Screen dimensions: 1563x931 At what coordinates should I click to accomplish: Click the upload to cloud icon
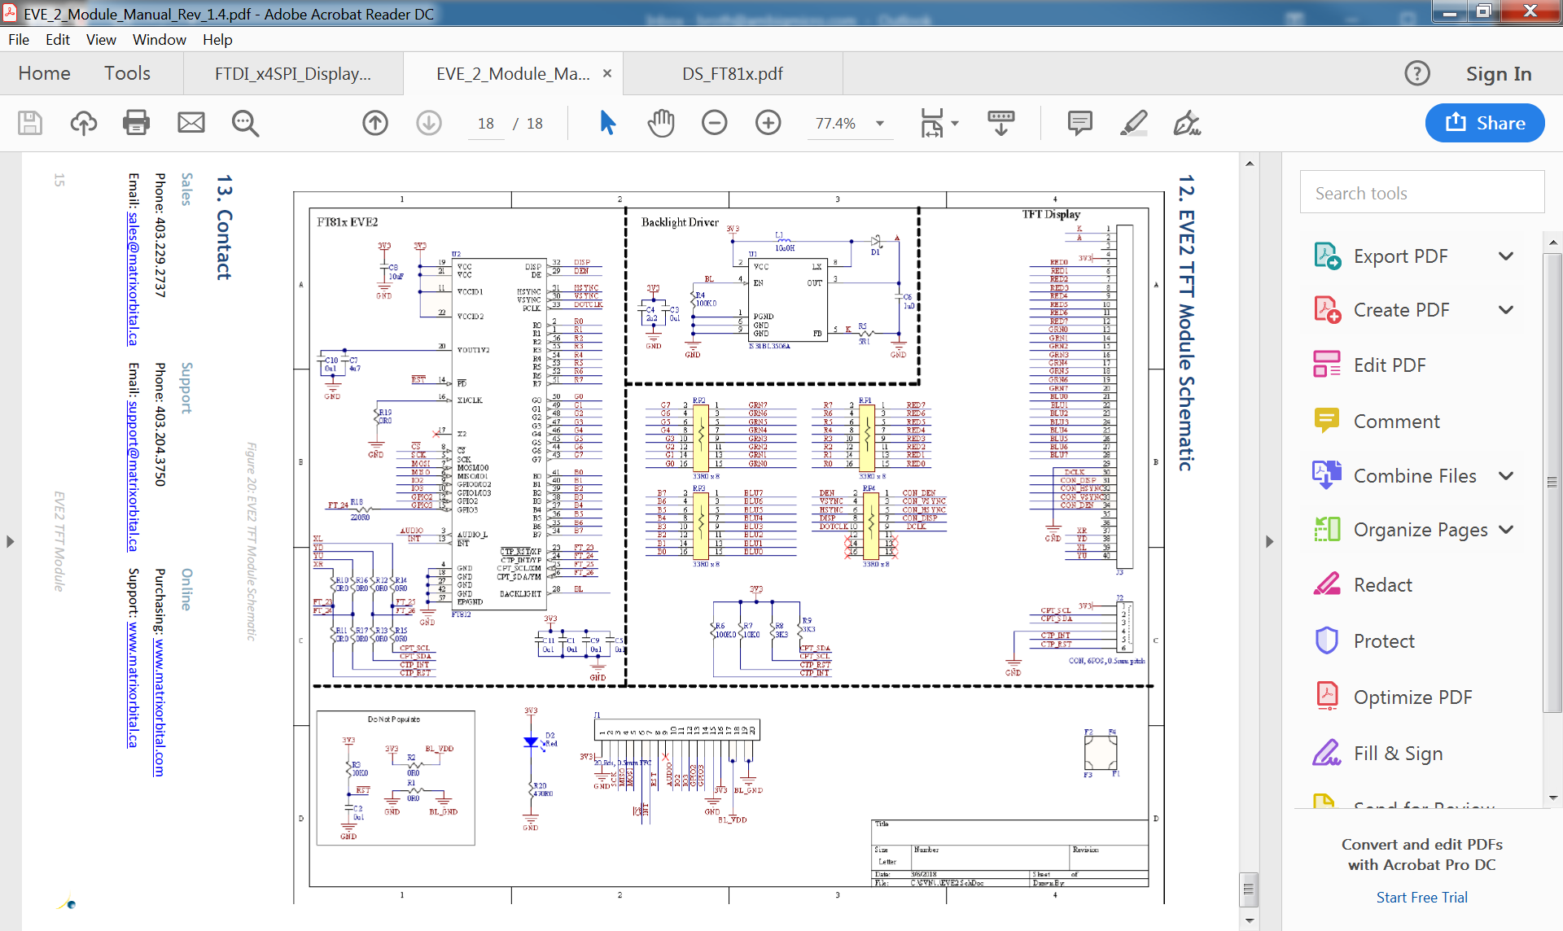83,123
